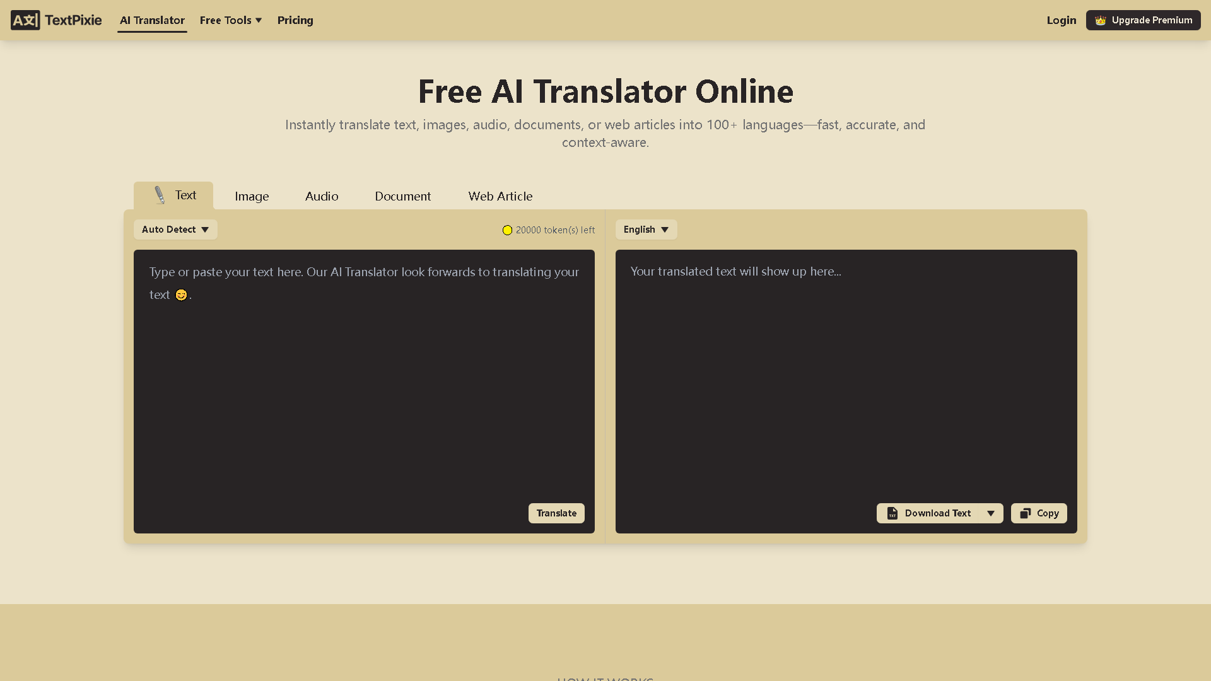The height and width of the screenshot is (681, 1211).
Task: Click the crown icon on Upgrade Premium
Action: point(1101,20)
